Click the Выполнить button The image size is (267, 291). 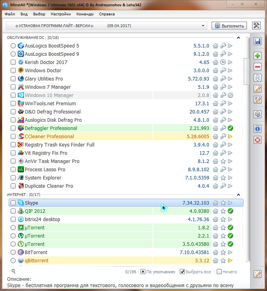coord(229,26)
